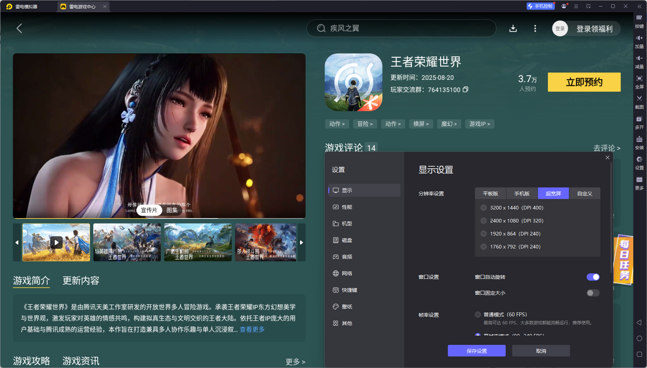Choose 普通模式 (60 FPS) frame rate

[x=478, y=315]
